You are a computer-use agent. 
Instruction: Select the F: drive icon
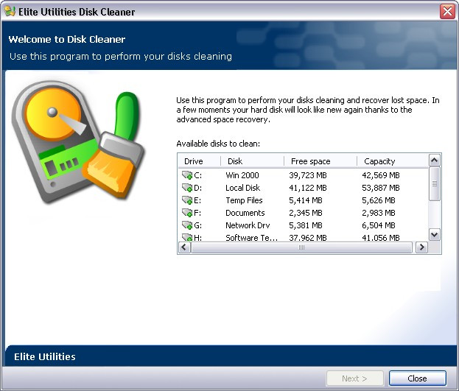(x=186, y=213)
